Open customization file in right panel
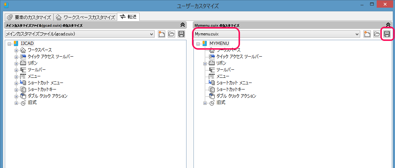The width and height of the screenshot is (395, 168). (x=377, y=34)
